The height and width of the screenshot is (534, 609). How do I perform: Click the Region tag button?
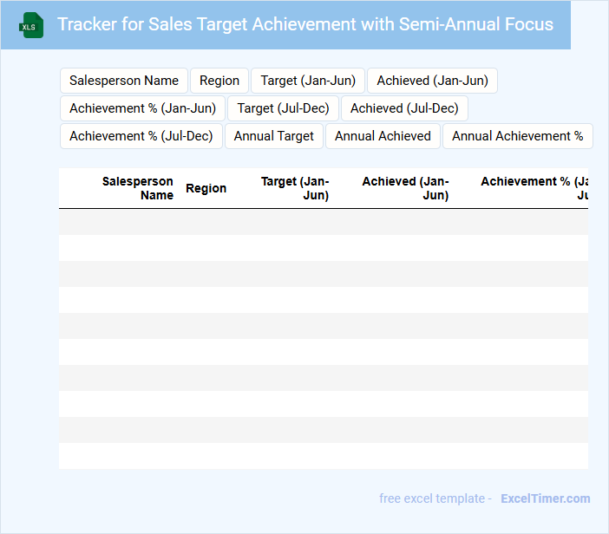[x=219, y=81]
